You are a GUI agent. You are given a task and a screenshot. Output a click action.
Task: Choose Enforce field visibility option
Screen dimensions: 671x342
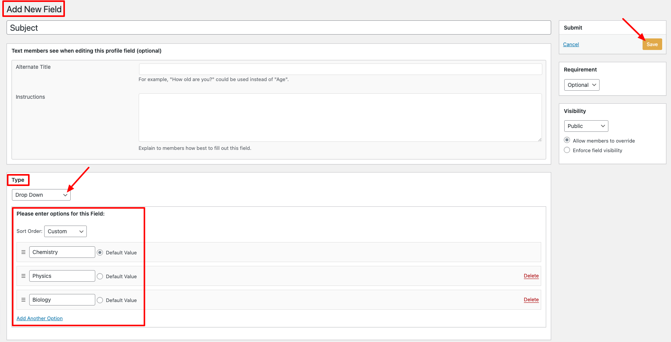tap(567, 150)
